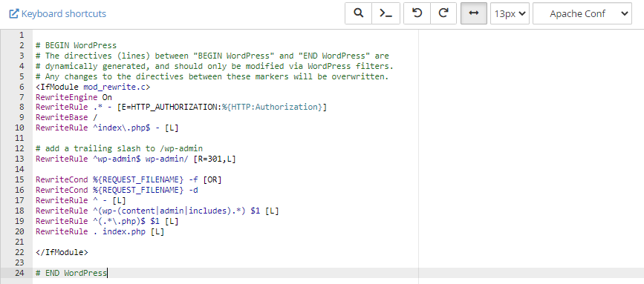Click gutter line number 24
The height and width of the screenshot is (284, 644).
click(x=20, y=273)
